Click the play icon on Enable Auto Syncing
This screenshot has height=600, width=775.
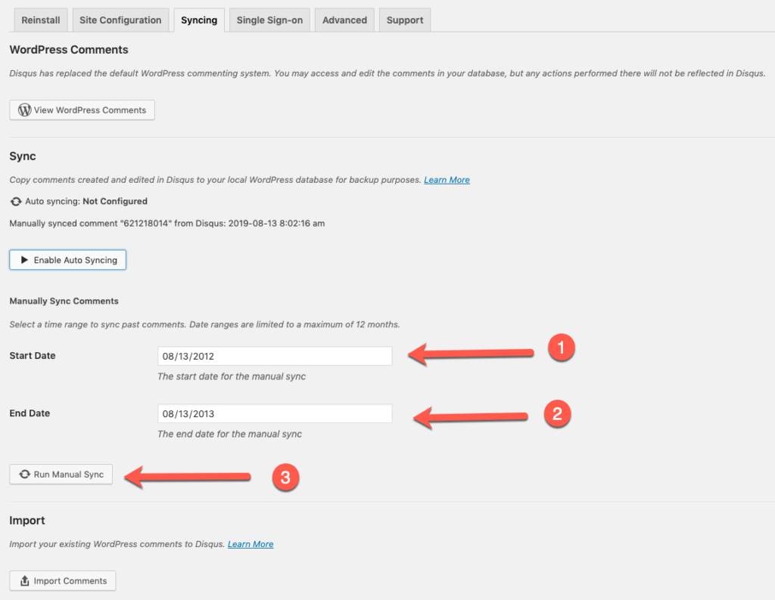24,260
